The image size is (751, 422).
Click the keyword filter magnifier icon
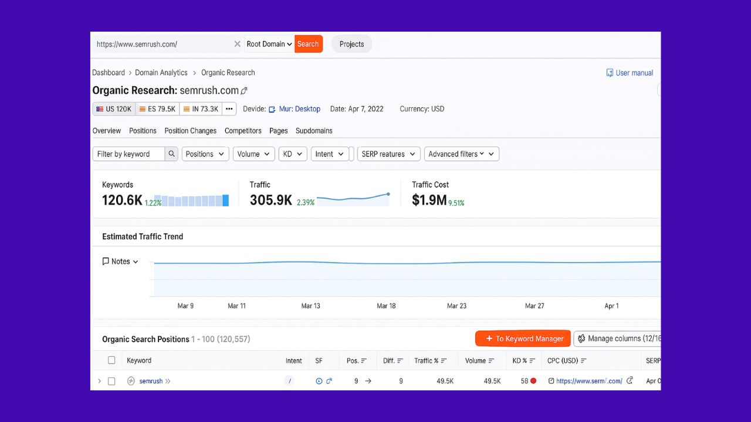pyautogui.click(x=171, y=154)
